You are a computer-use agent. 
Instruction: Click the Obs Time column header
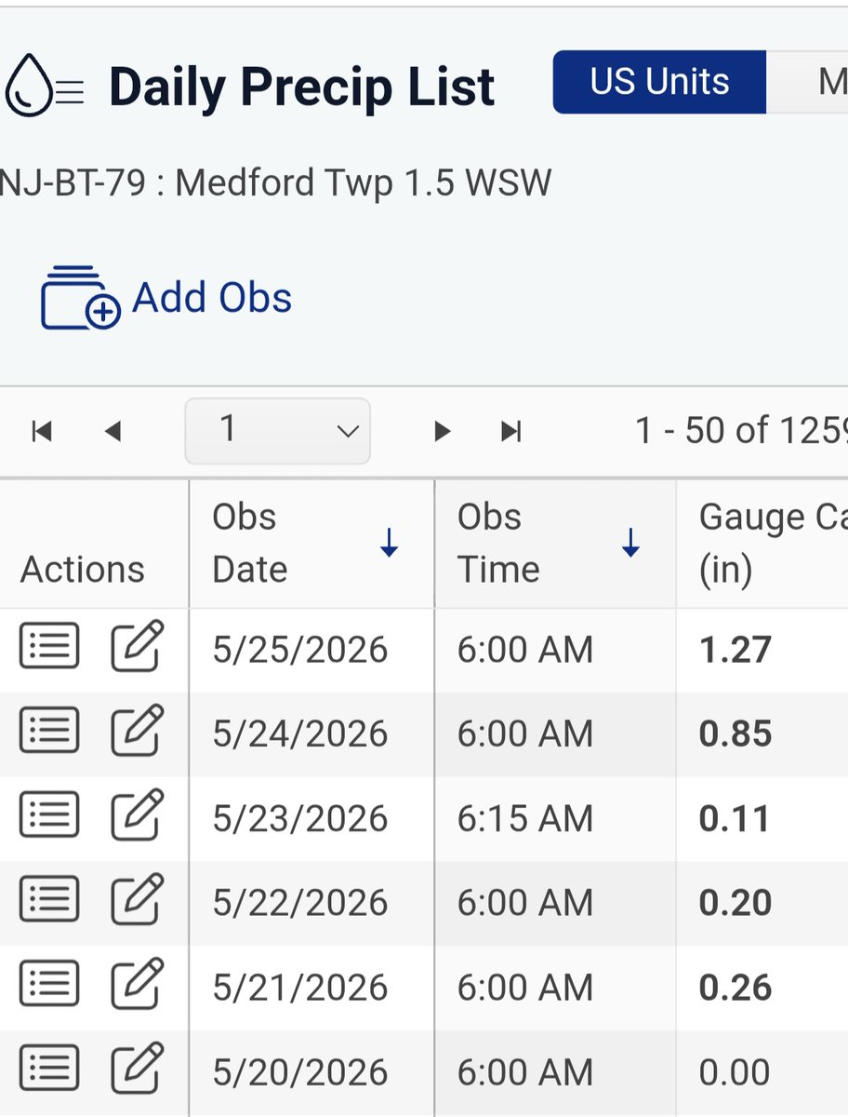click(x=555, y=544)
